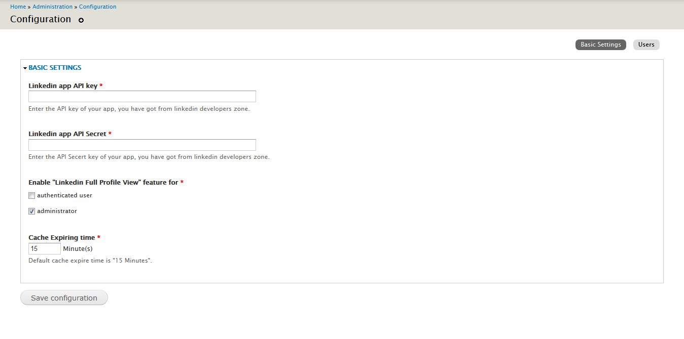Go to Administration breadcrumb link
The image size is (684, 339).
pos(52,7)
